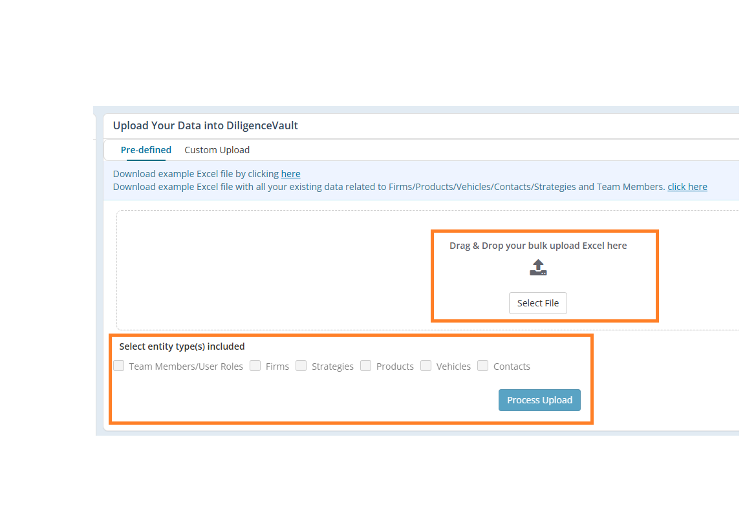Check Team Members/User Roles checkbox

click(119, 366)
